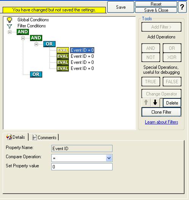Image resolution: width=189 pixels, height=200 pixels.
Task: Click the Save button
Action: (x=121, y=7)
